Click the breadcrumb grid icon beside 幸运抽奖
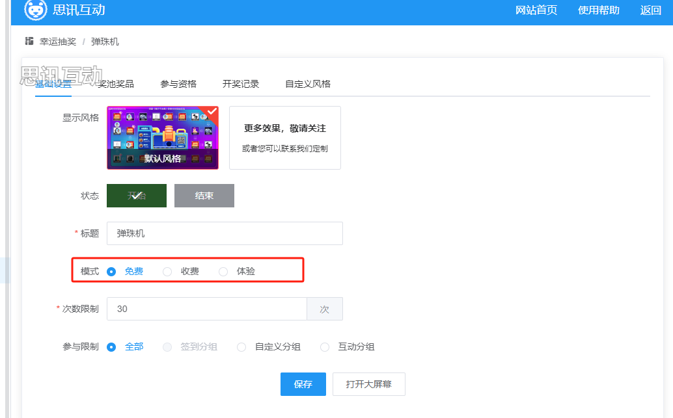 [x=29, y=41]
